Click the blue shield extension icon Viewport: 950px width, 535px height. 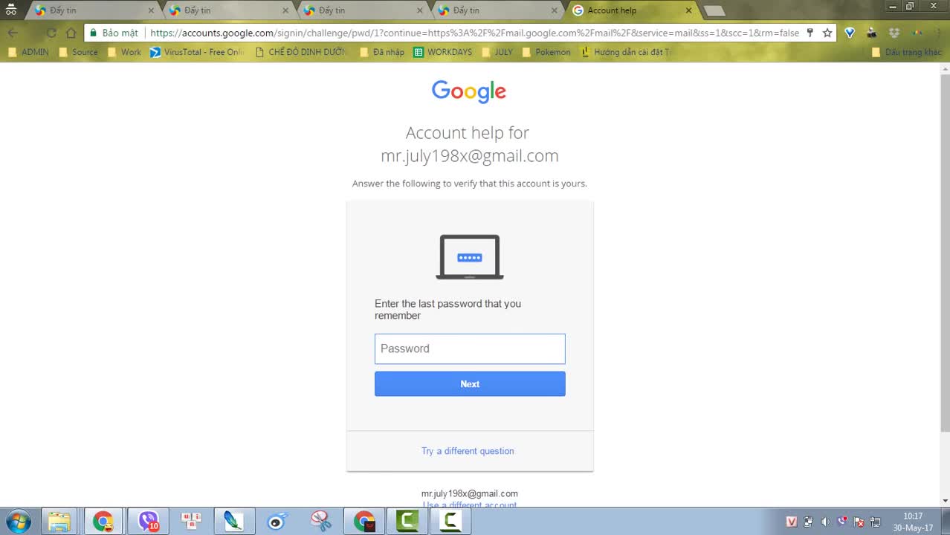(850, 33)
